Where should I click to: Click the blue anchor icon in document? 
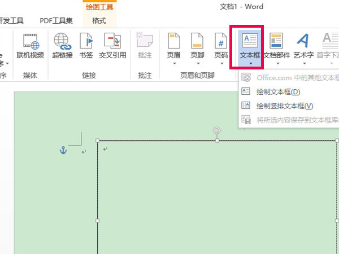pyautogui.click(x=64, y=150)
